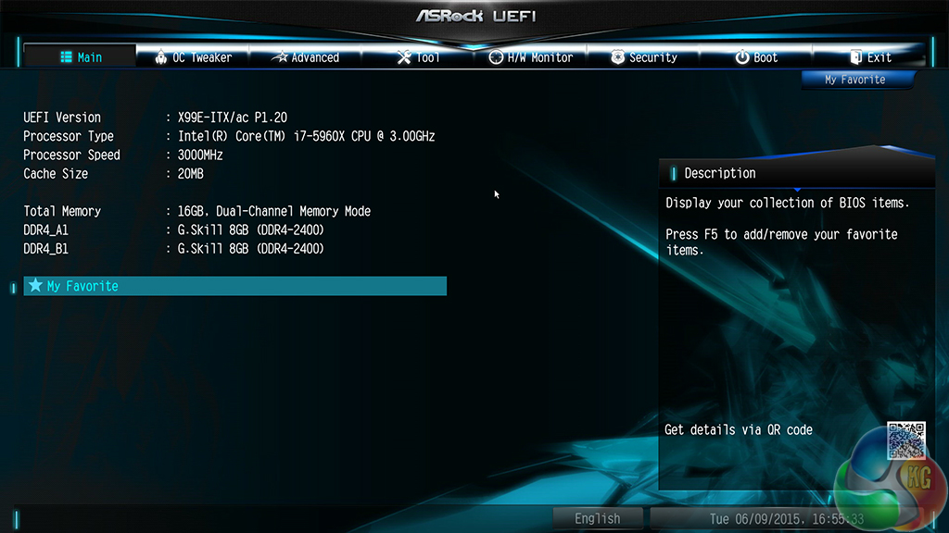Click the Tool wrench icon
The width and height of the screenshot is (949, 533).
tap(404, 56)
